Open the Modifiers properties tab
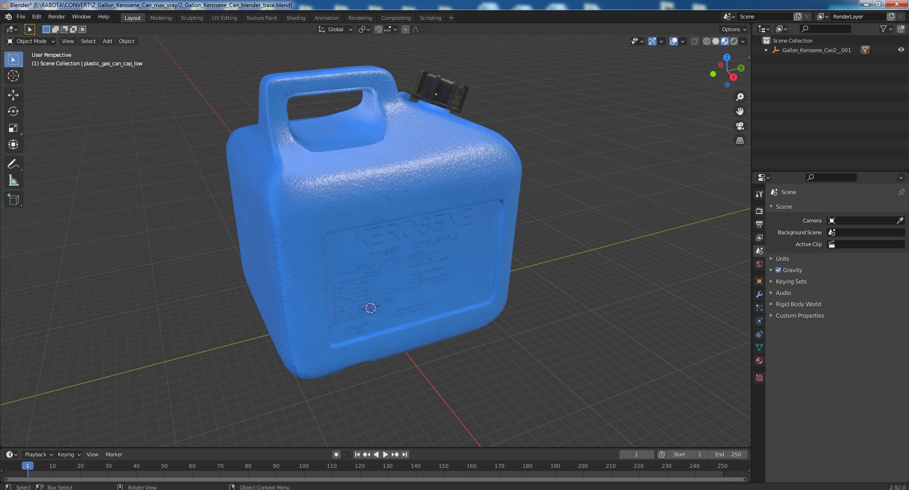909x490 pixels. pyautogui.click(x=759, y=294)
